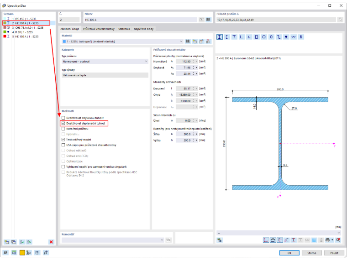Click the Storno button

(311, 253)
